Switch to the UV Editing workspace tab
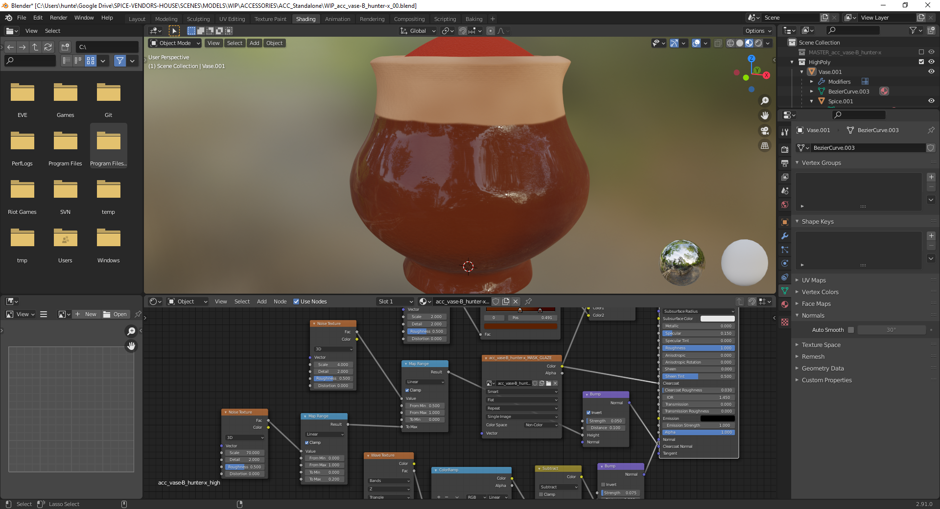Screen dimensions: 940x509 (232, 19)
